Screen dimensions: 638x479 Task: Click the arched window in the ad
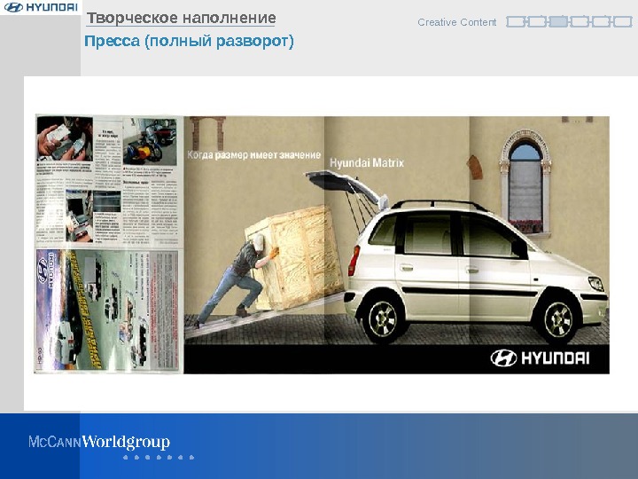pyautogui.click(x=525, y=184)
